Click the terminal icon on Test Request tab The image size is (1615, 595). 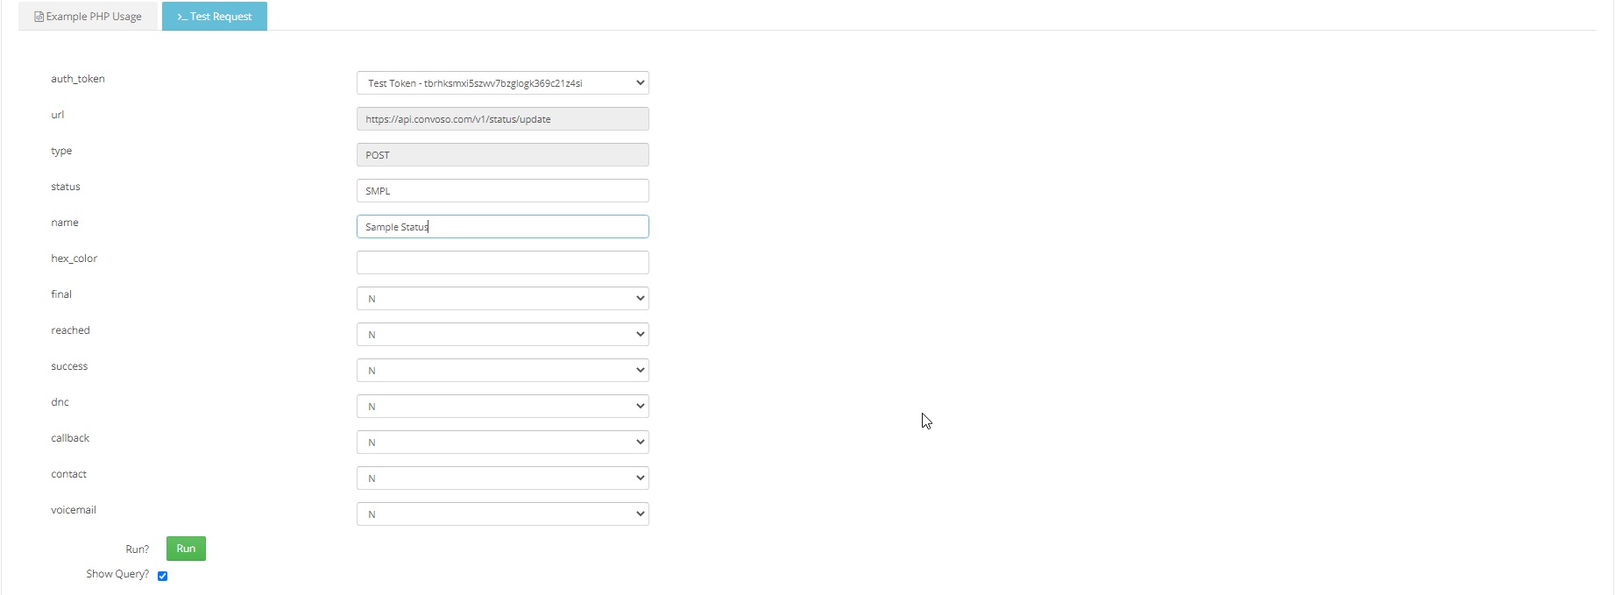181,17
